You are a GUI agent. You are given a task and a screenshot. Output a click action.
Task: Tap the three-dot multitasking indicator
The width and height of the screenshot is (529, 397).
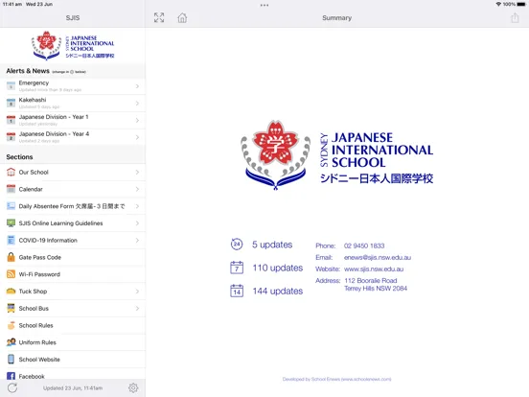tap(264, 5)
